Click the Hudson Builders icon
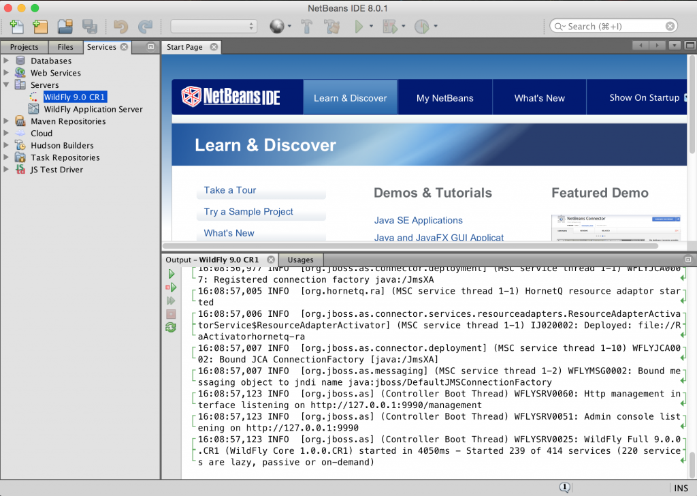Screen dimensions: 697x496 [20, 145]
